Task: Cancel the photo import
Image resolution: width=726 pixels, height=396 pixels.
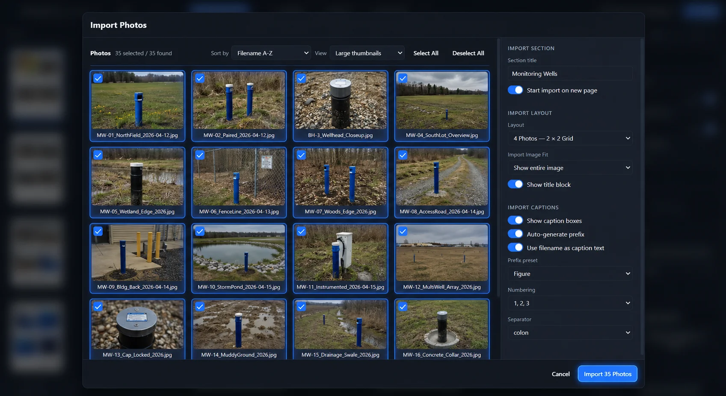Action: [560, 374]
